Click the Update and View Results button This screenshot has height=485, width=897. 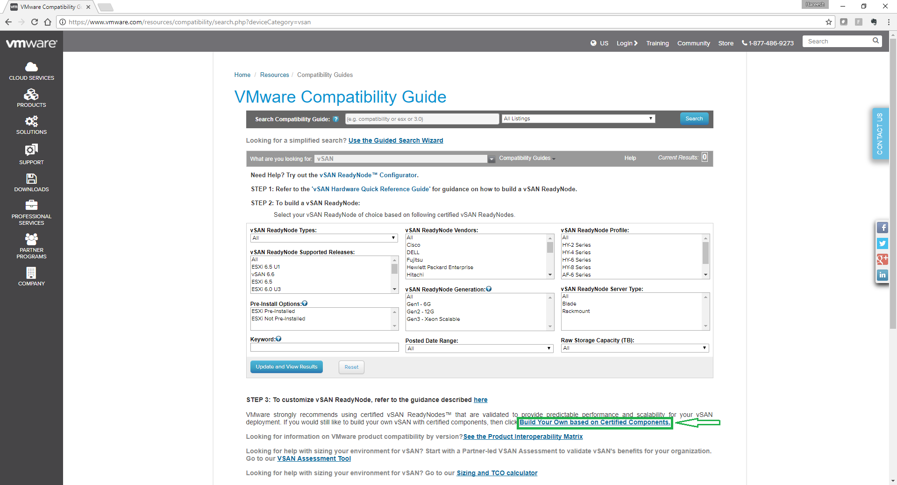286,367
